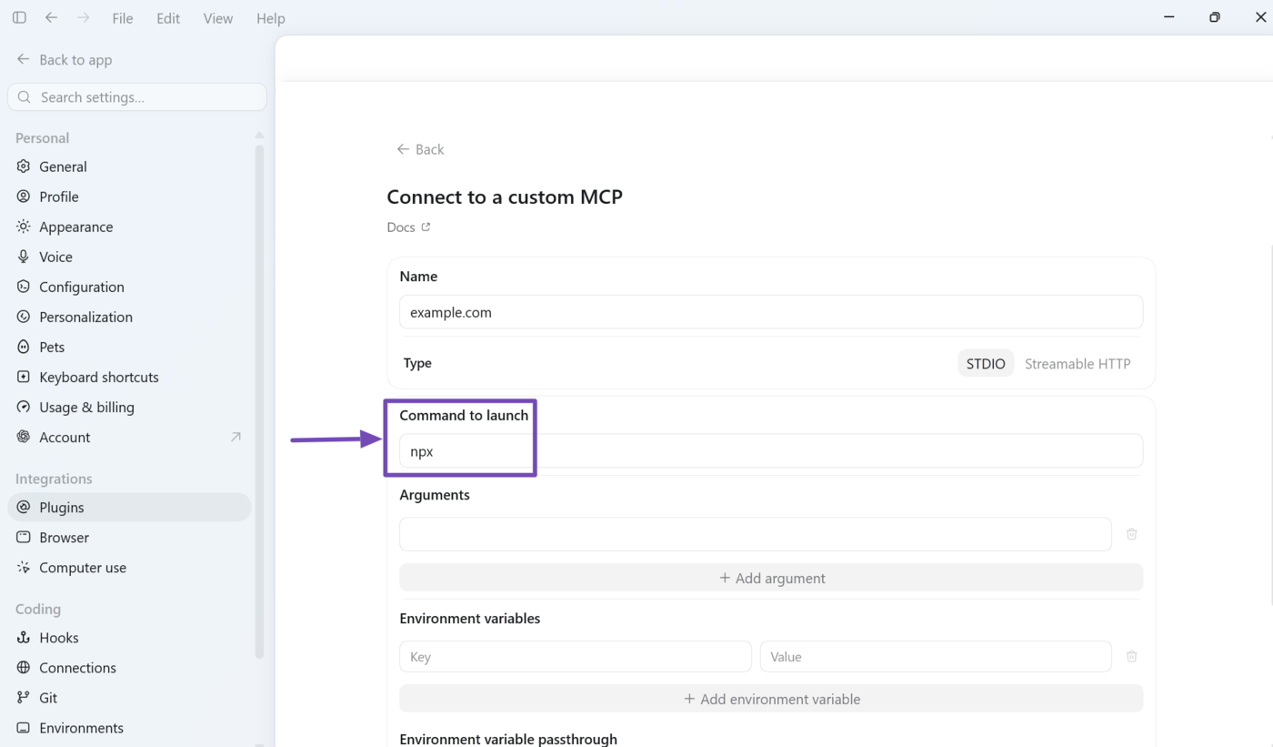Image resolution: width=1273 pixels, height=747 pixels.
Task: Click the Environments icon in sidebar
Action: point(24,728)
